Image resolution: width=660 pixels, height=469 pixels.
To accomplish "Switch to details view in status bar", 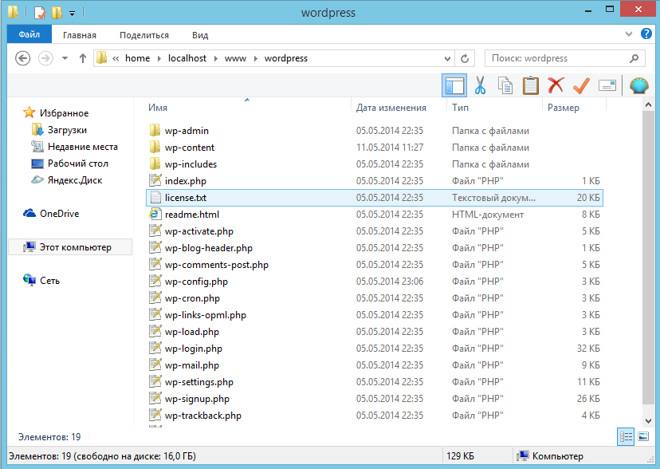I will click(x=626, y=436).
